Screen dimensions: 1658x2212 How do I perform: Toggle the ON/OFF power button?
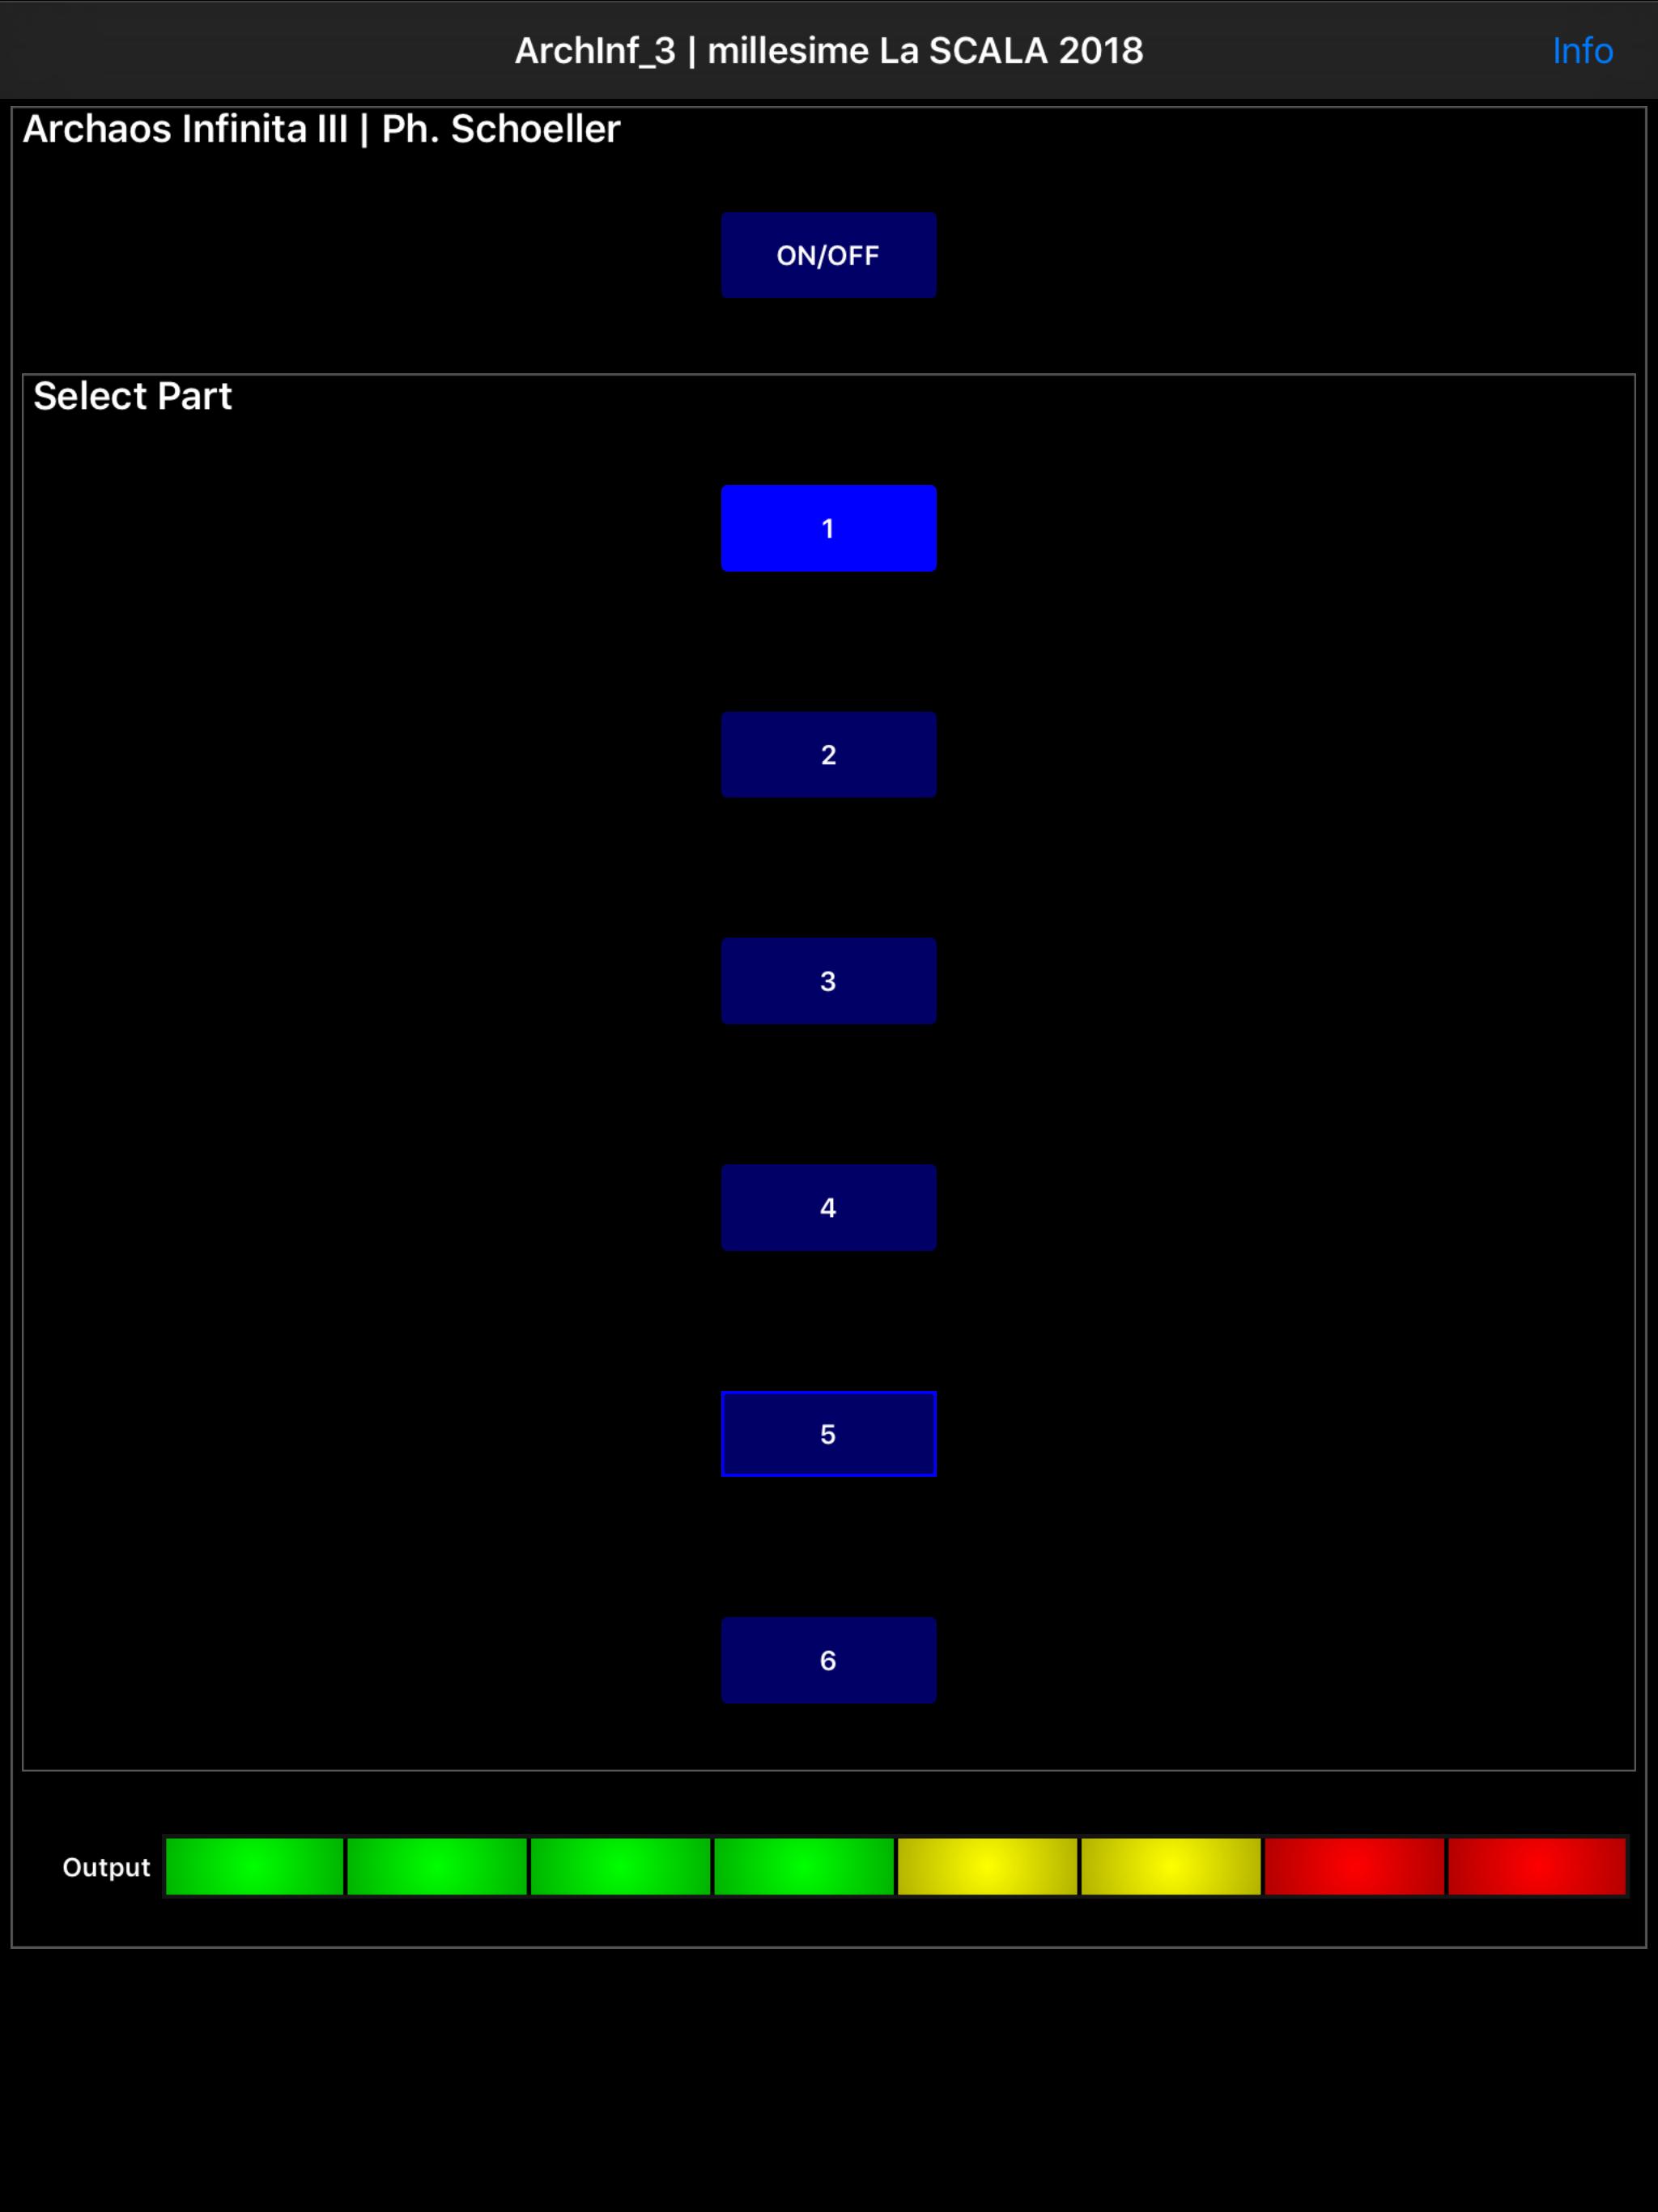point(828,255)
